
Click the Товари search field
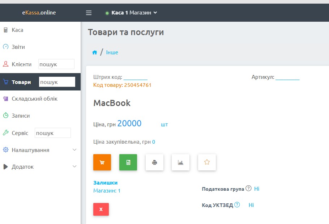[57, 82]
